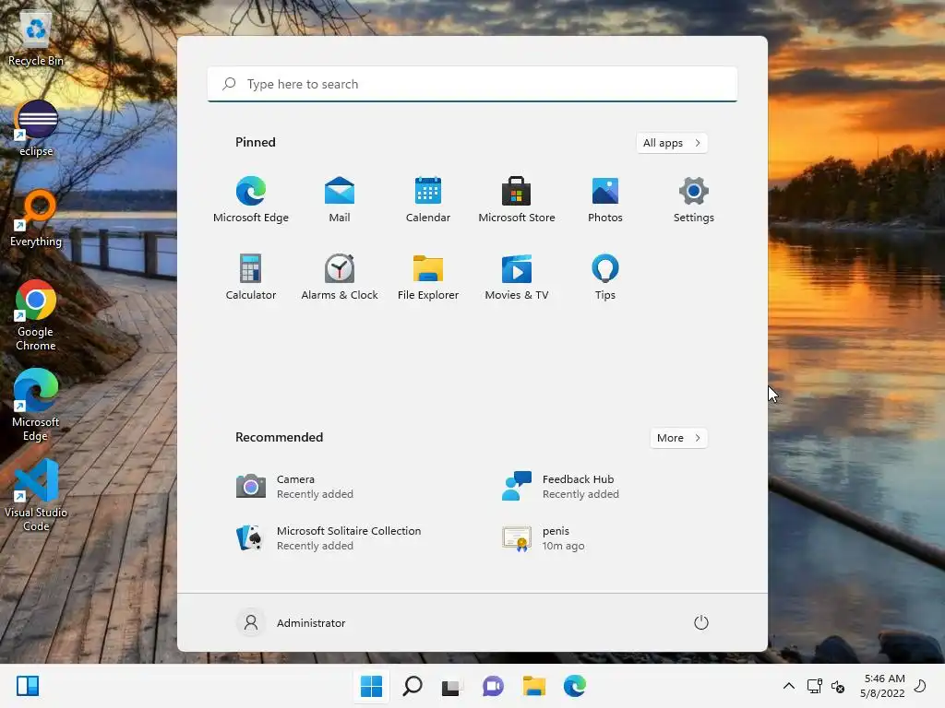The image size is (945, 708).
Task: Open Microsoft Edge on the taskbar
Action: [x=574, y=686]
